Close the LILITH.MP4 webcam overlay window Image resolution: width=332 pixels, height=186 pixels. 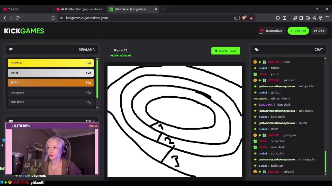coord(96,126)
